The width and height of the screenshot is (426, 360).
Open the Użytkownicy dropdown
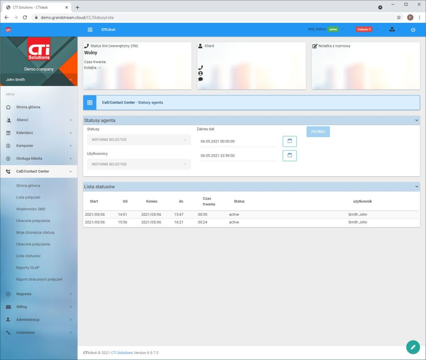coord(139,164)
